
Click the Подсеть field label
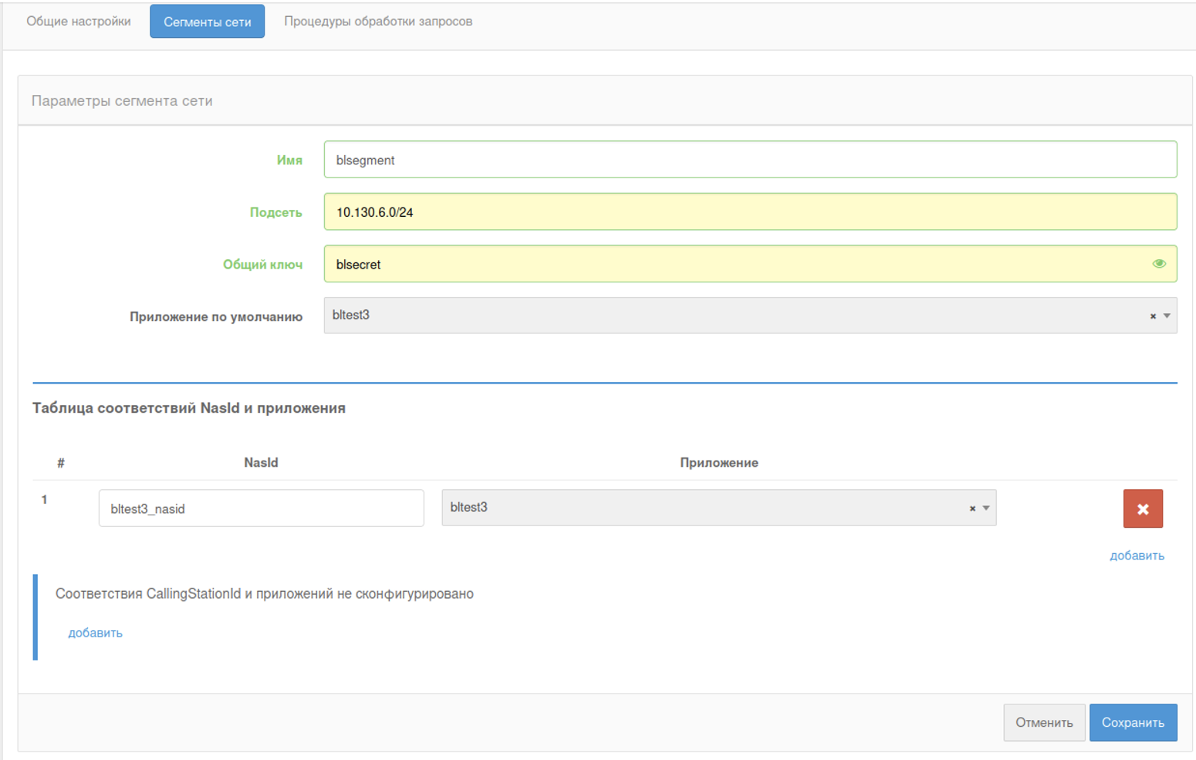[x=275, y=212]
